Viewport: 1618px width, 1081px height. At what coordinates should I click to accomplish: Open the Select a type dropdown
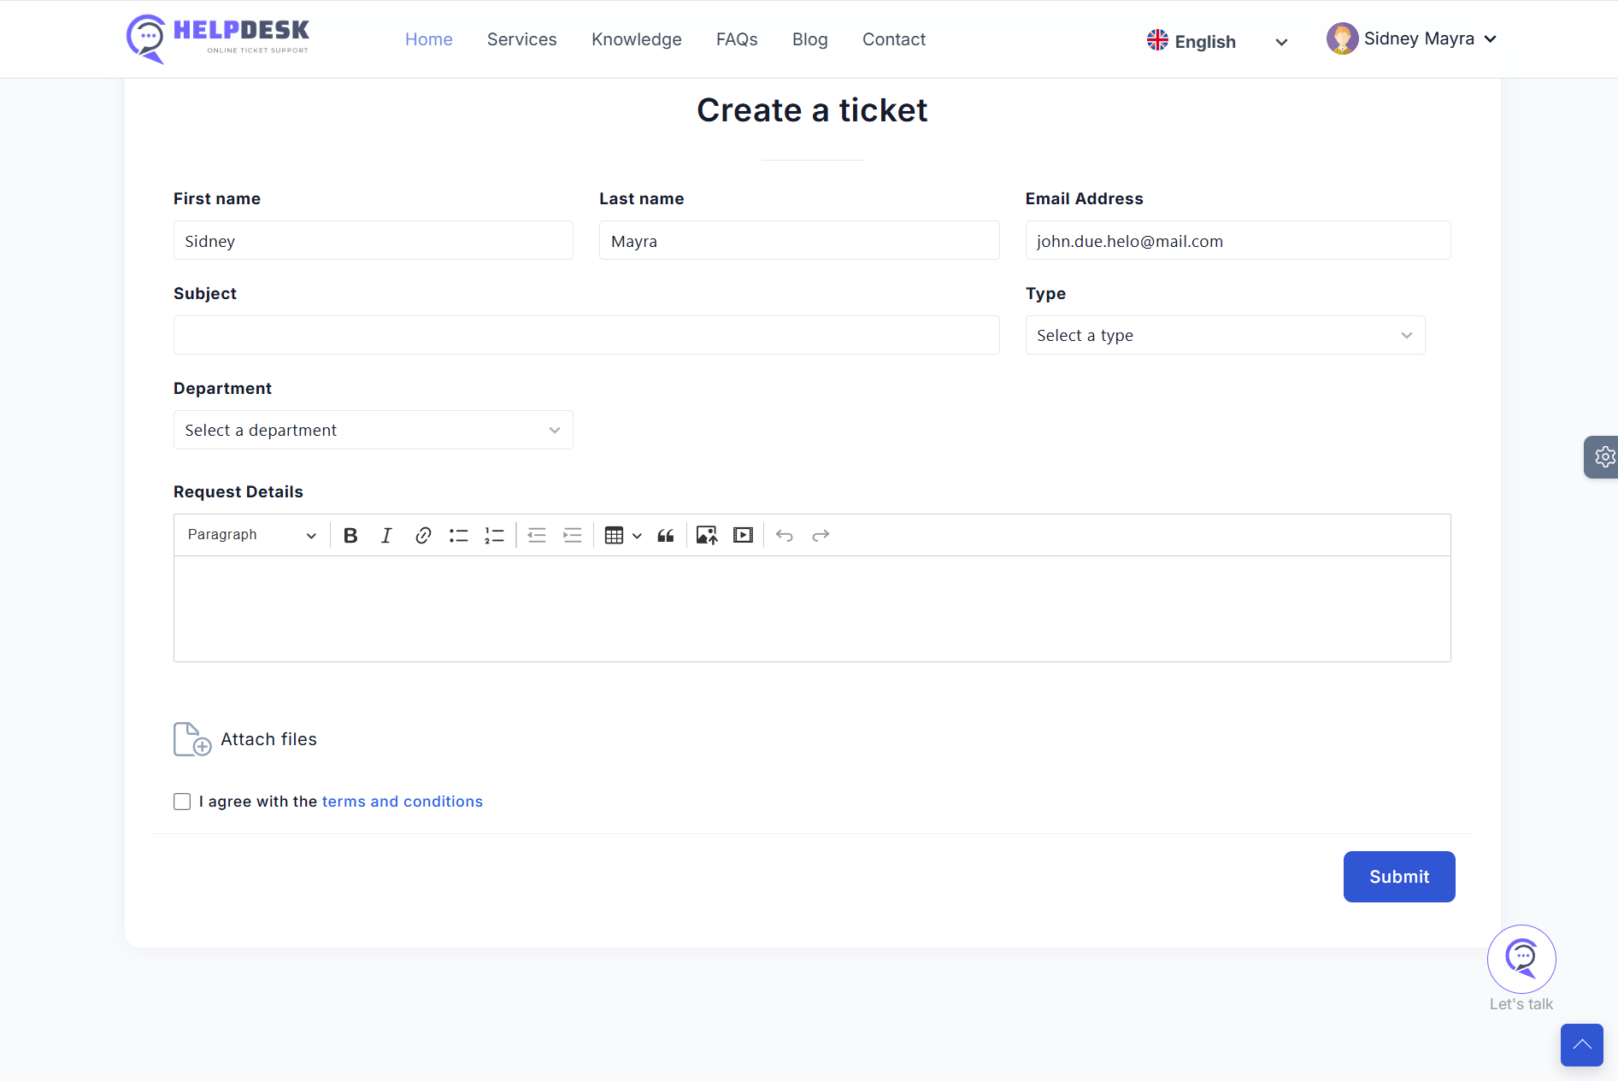click(1224, 336)
